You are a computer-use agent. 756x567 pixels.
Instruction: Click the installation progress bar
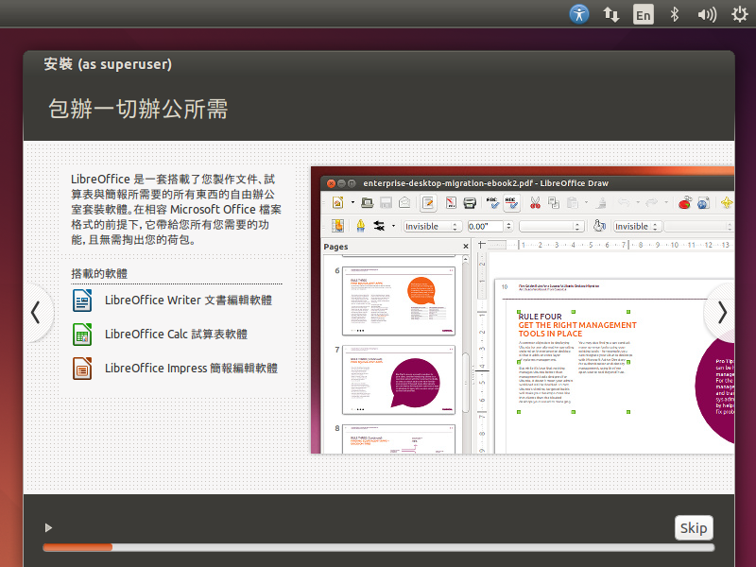pos(378,547)
